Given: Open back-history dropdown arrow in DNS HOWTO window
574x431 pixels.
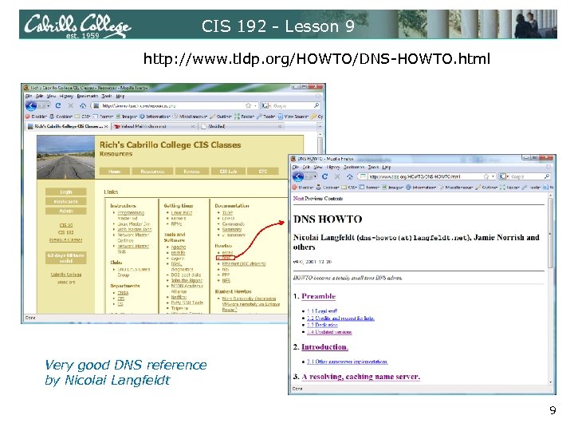Looking at the screenshot, I should click(315, 176).
